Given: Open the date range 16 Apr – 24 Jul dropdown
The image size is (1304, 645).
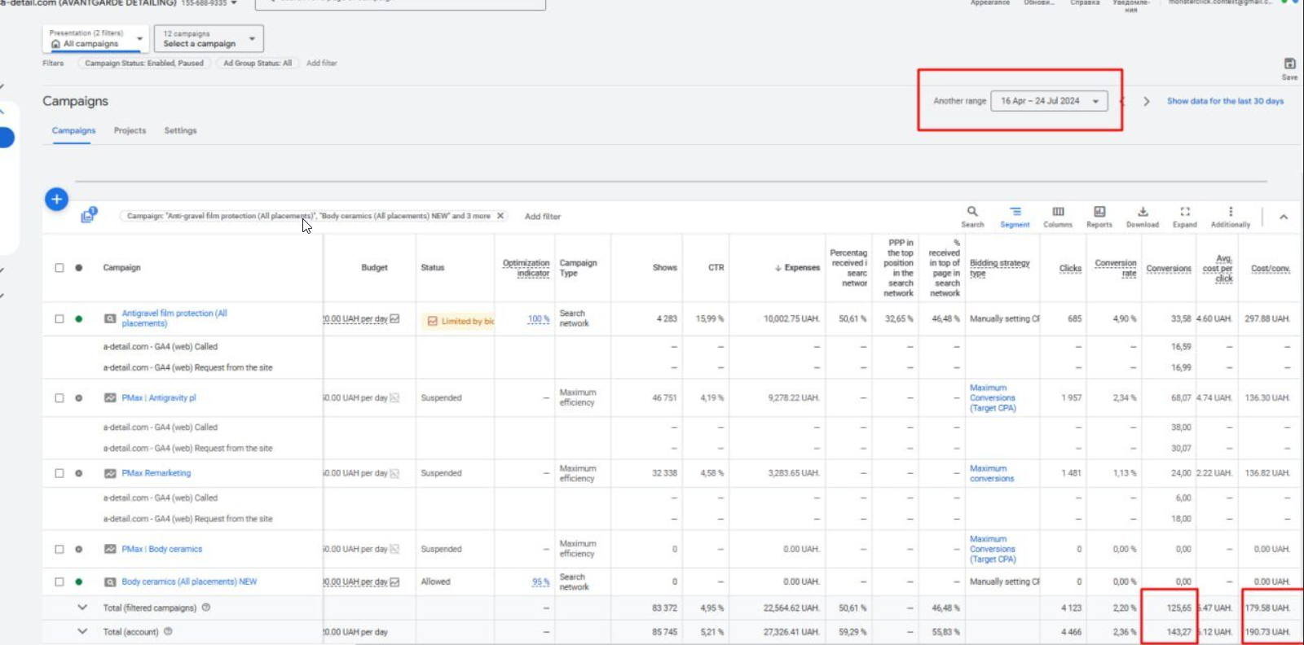Looking at the screenshot, I should pyautogui.click(x=1049, y=101).
